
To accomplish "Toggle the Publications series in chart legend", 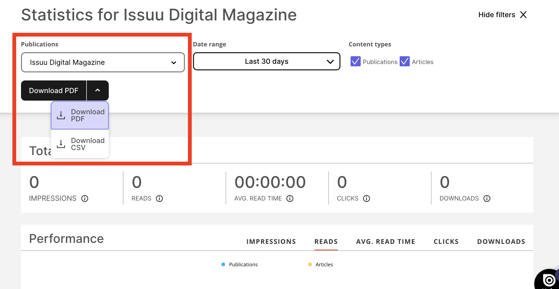I will [240, 264].
